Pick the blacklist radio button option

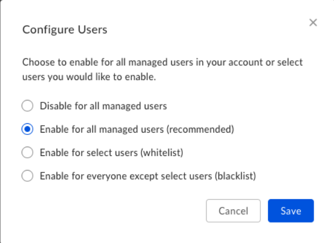(x=27, y=176)
